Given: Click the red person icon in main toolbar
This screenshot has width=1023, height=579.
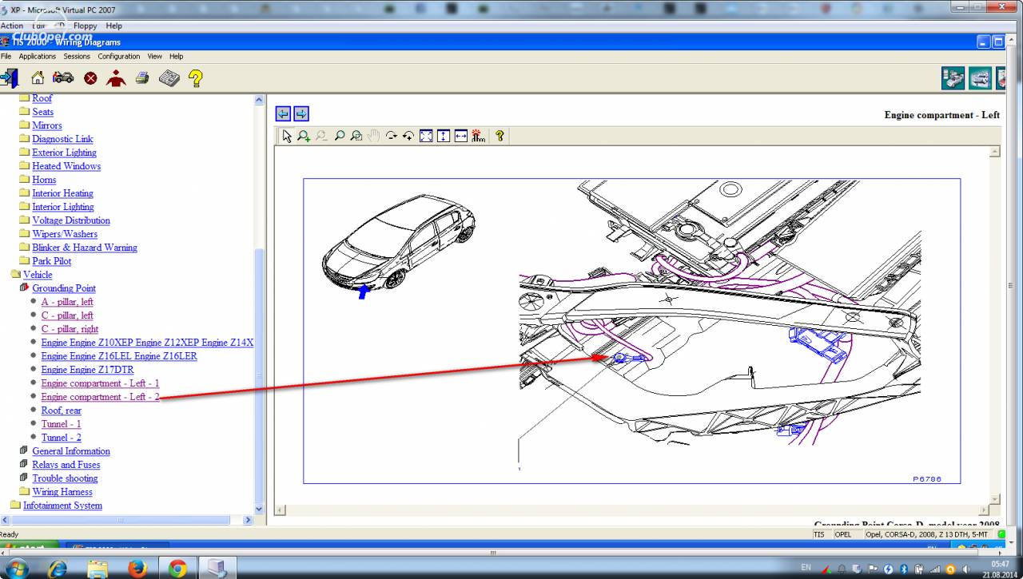Looking at the screenshot, I should [x=116, y=77].
